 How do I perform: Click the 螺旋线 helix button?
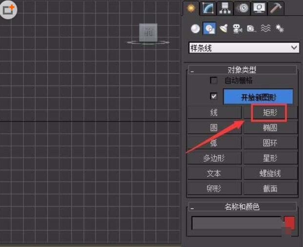(270, 173)
